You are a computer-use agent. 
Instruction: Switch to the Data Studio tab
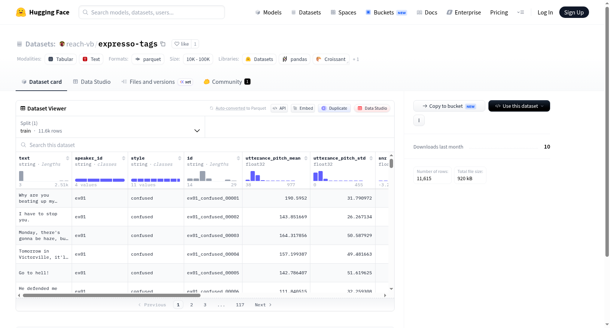pos(92,82)
